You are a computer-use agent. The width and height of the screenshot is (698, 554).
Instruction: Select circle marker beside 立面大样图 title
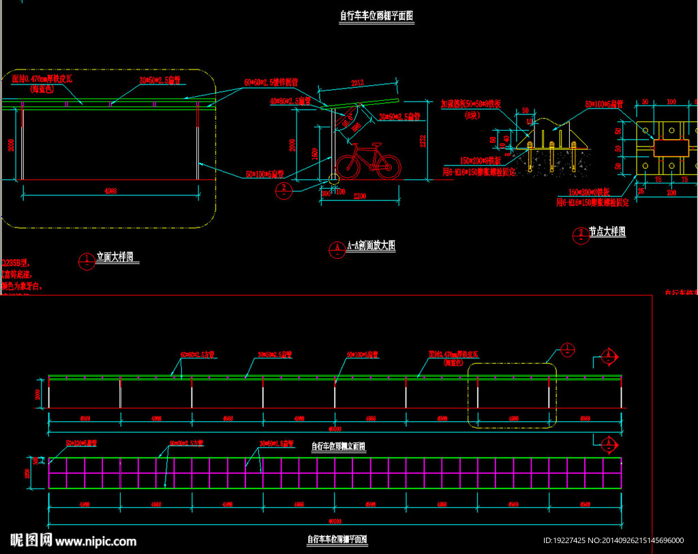(87, 262)
